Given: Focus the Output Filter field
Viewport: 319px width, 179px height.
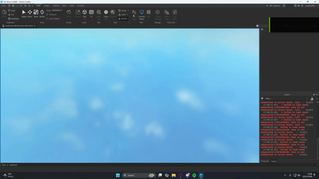Looking at the screenshot, I should click(x=287, y=99).
